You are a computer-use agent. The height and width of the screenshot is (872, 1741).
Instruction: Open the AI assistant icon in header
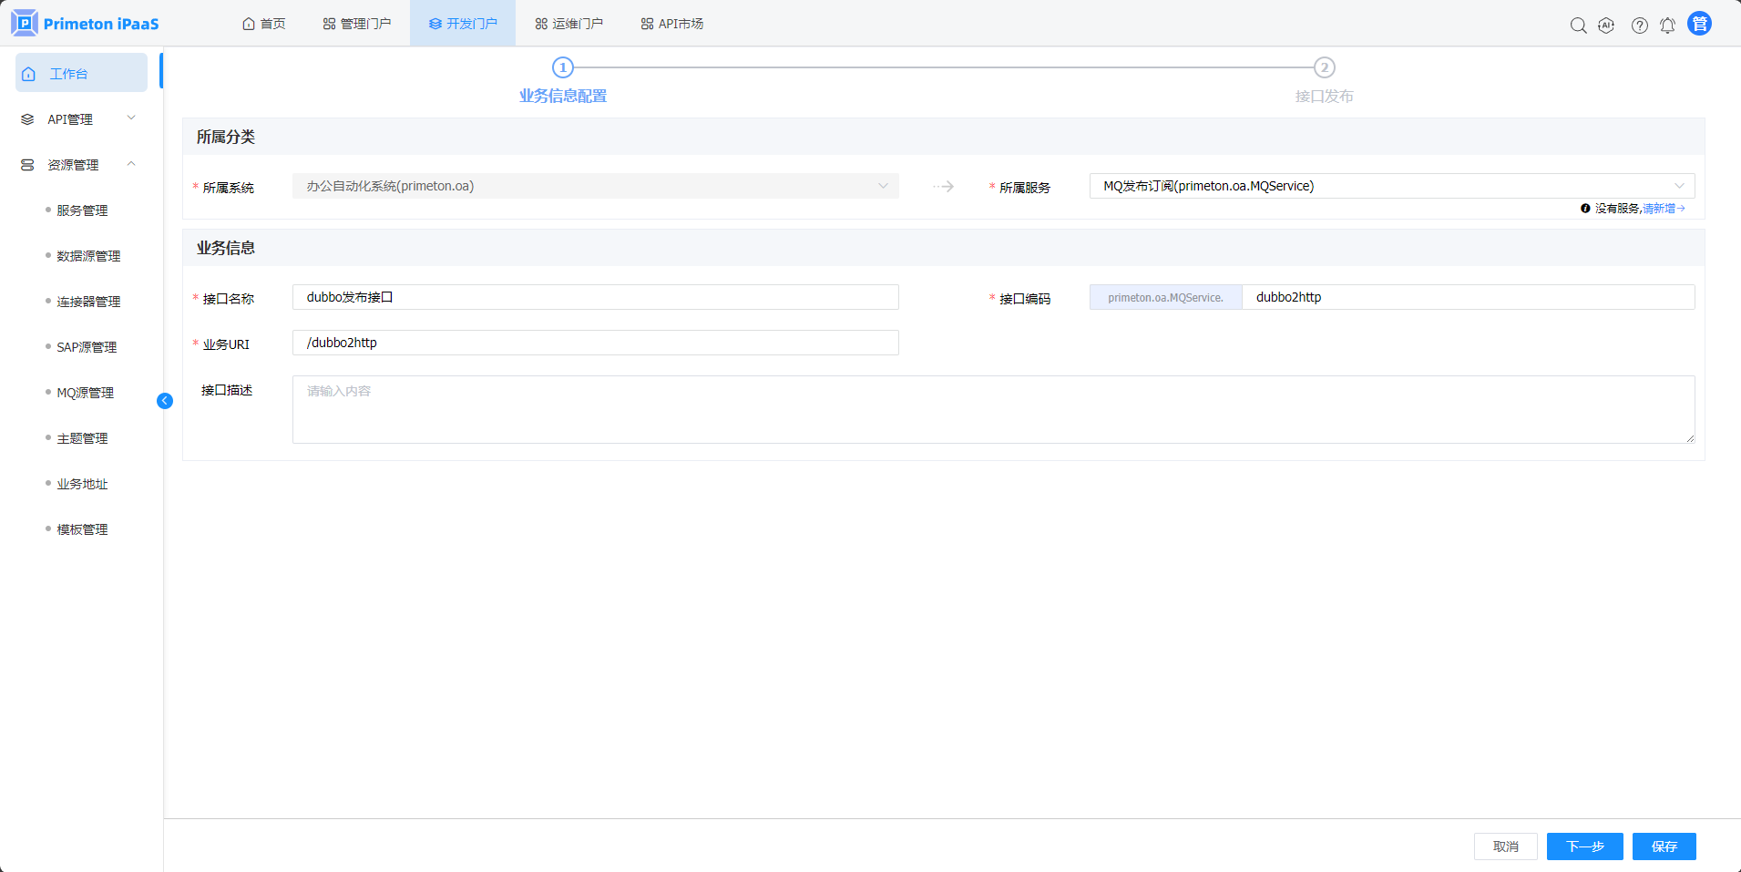pos(1606,26)
